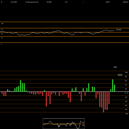Click the 'SI & MR' header text
The width and height of the screenshot is (129, 129).
pyautogui.click(x=14, y=2)
